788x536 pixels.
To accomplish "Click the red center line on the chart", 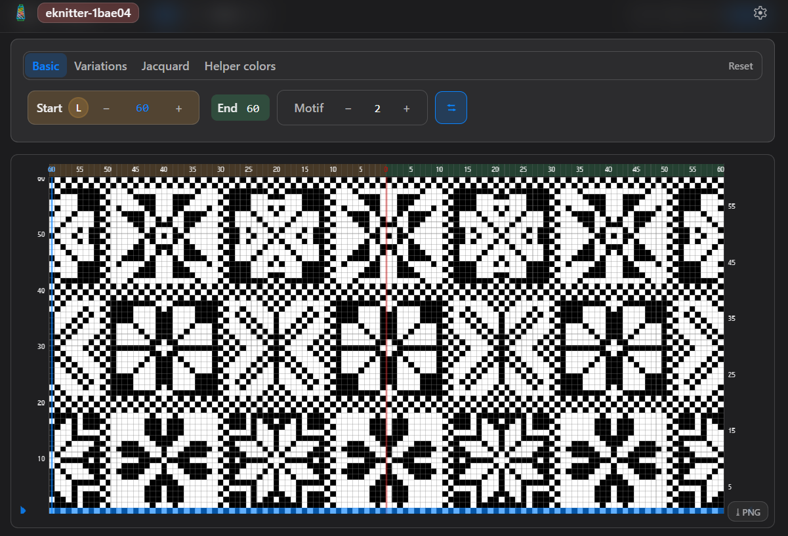I will point(386,341).
